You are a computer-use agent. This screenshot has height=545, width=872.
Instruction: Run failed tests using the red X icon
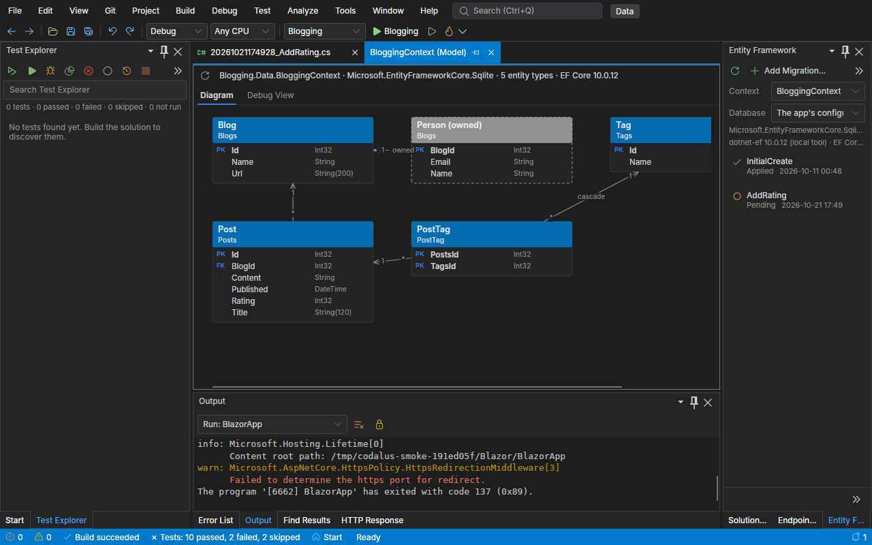[x=89, y=71]
